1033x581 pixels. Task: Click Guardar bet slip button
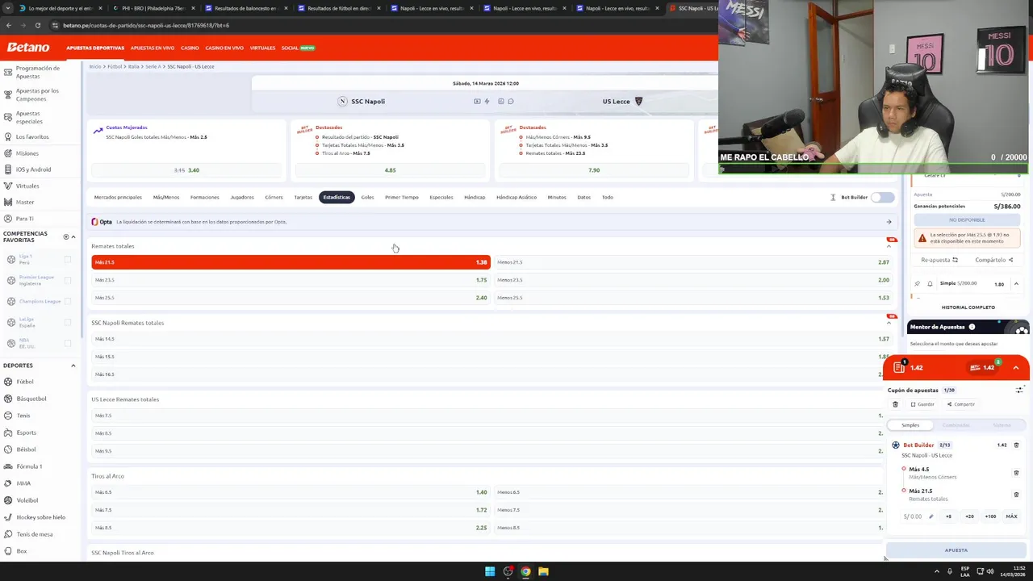(x=922, y=404)
